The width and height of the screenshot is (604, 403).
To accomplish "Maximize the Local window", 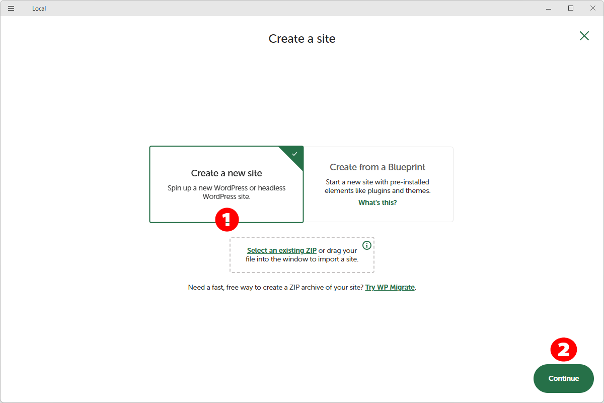I will [570, 8].
